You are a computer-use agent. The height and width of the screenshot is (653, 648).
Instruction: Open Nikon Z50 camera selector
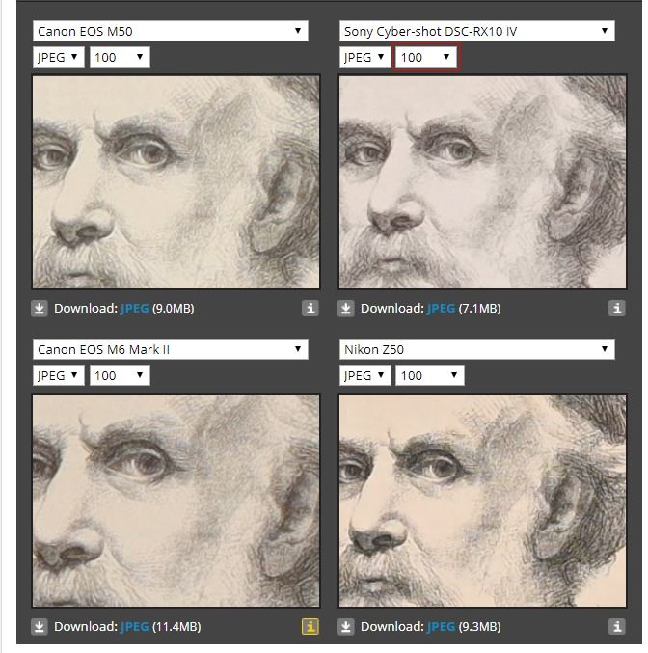[476, 349]
